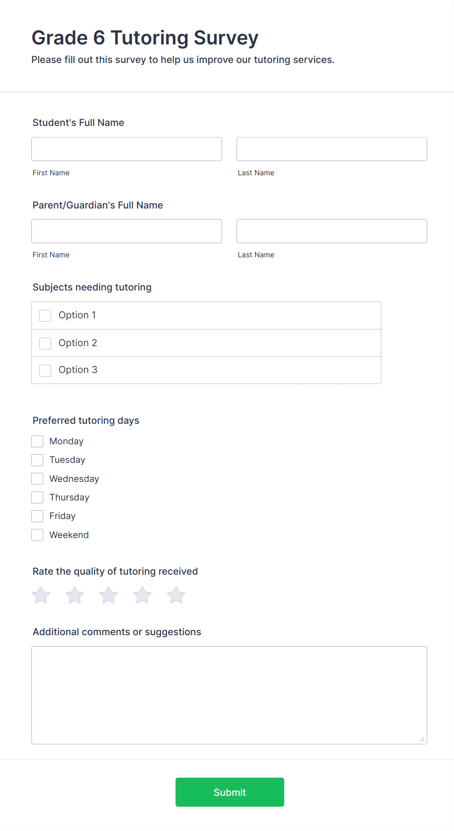This screenshot has height=831, width=454.
Task: Tick the Option 2 subject checkbox
Action: 45,343
